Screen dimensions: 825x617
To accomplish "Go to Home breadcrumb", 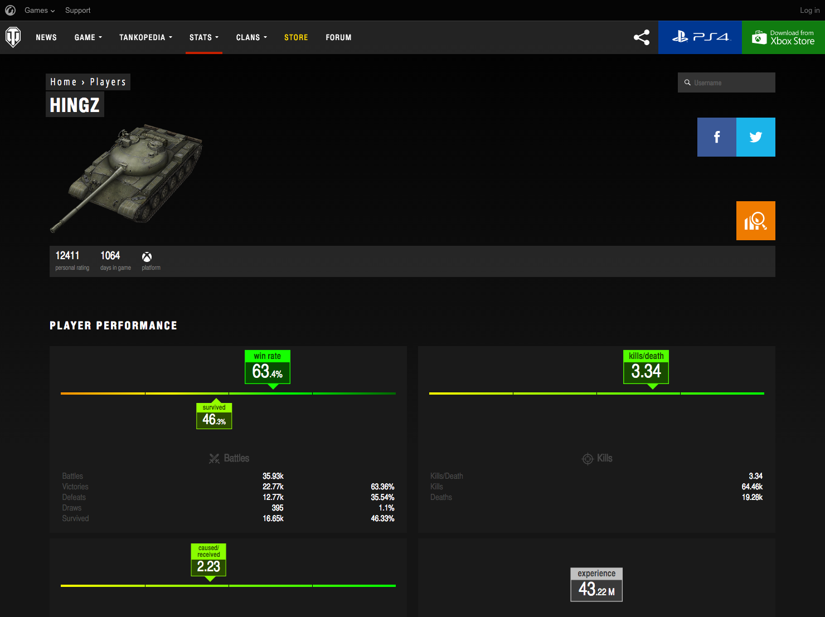I will click(x=63, y=82).
